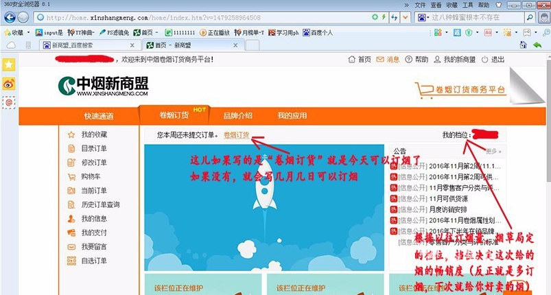Open the dropdown beside the extensions grid icon
551x295 pixels.
click(x=447, y=33)
